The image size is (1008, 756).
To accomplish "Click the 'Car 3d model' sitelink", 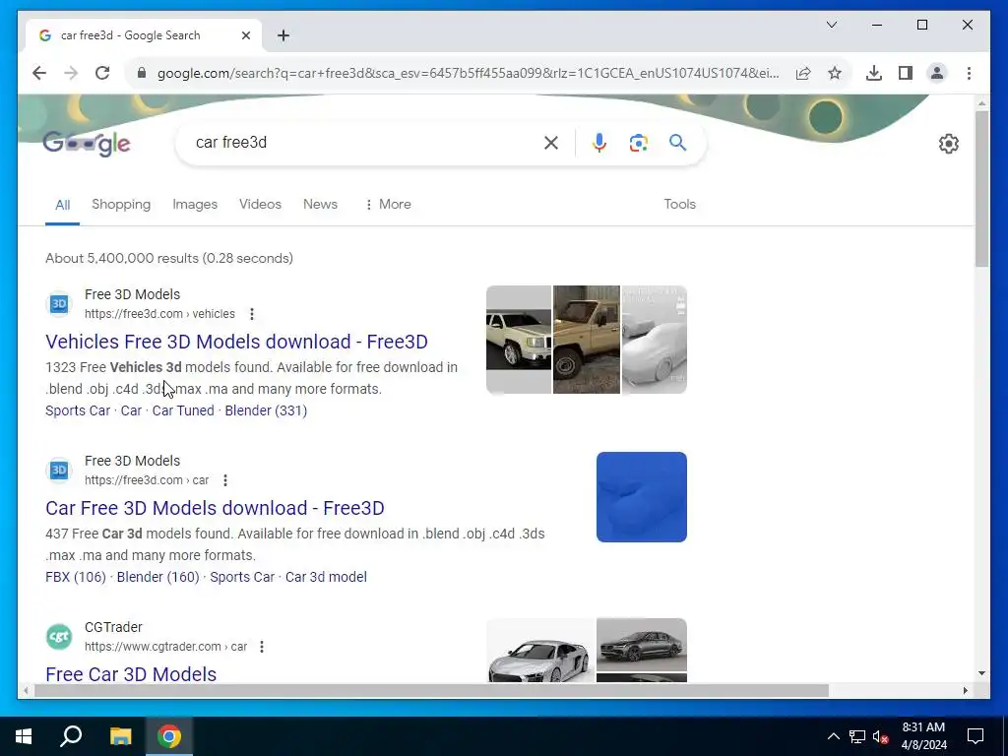I will 326,577.
